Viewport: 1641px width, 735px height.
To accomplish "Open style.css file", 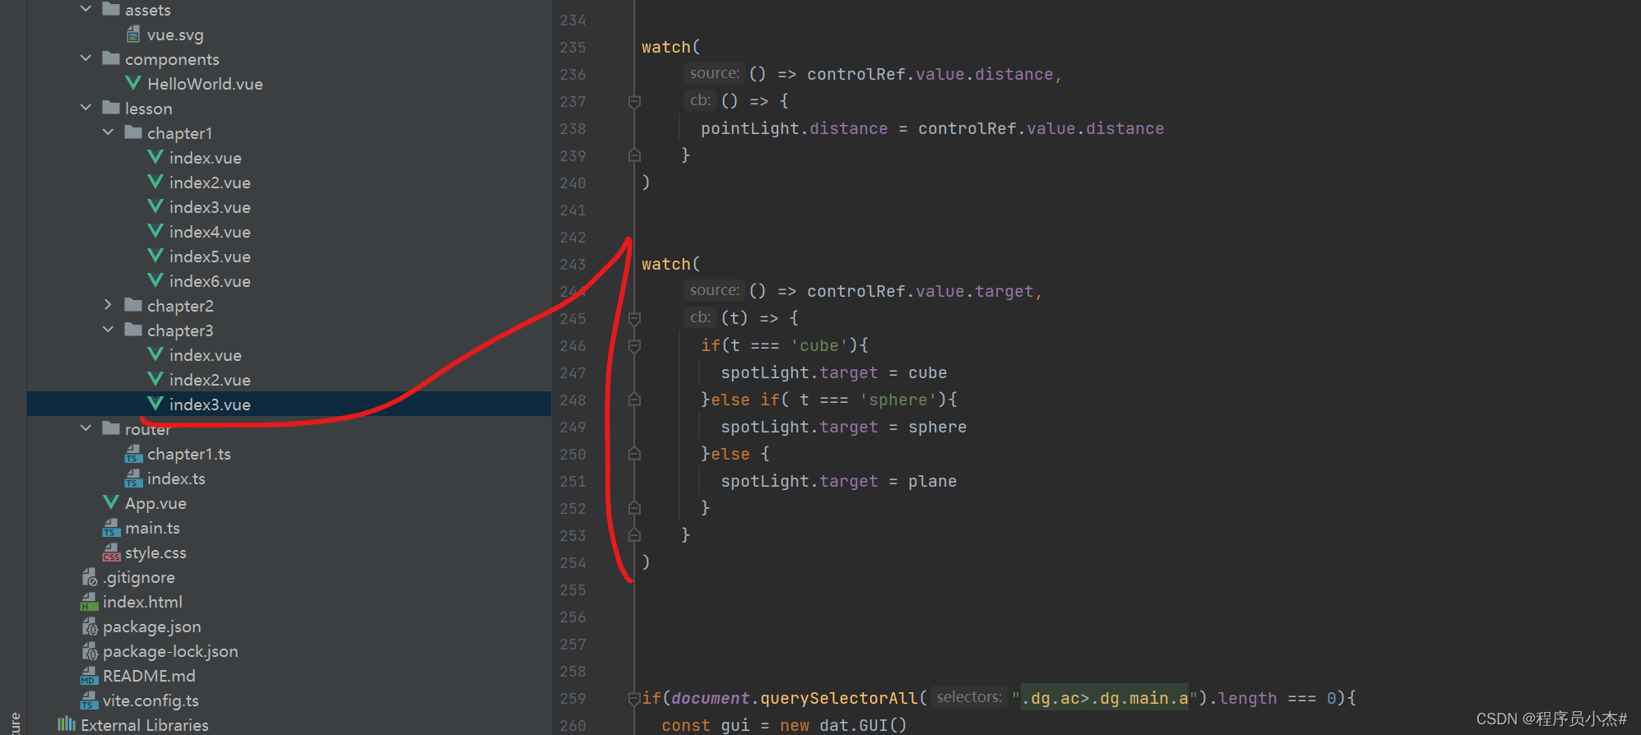I will 155,552.
